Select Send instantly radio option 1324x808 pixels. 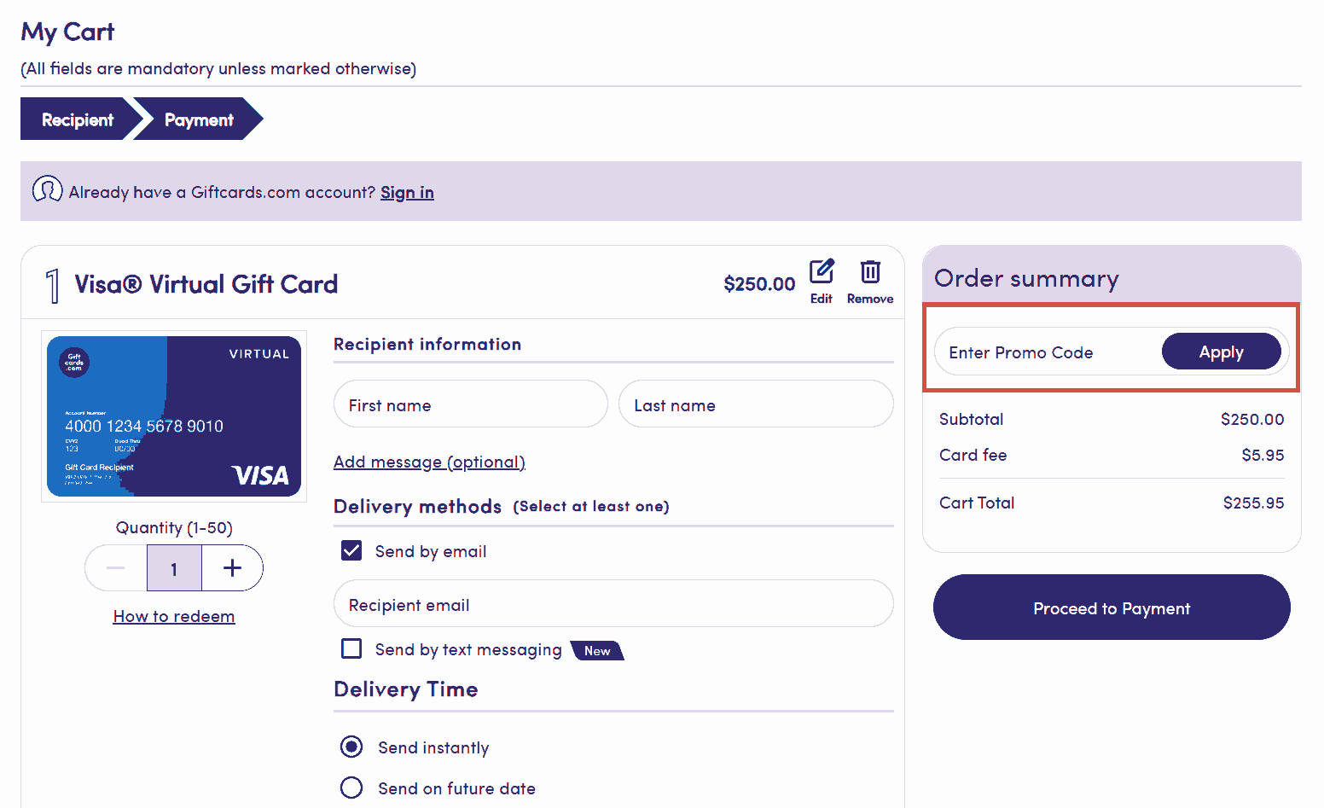(x=351, y=747)
